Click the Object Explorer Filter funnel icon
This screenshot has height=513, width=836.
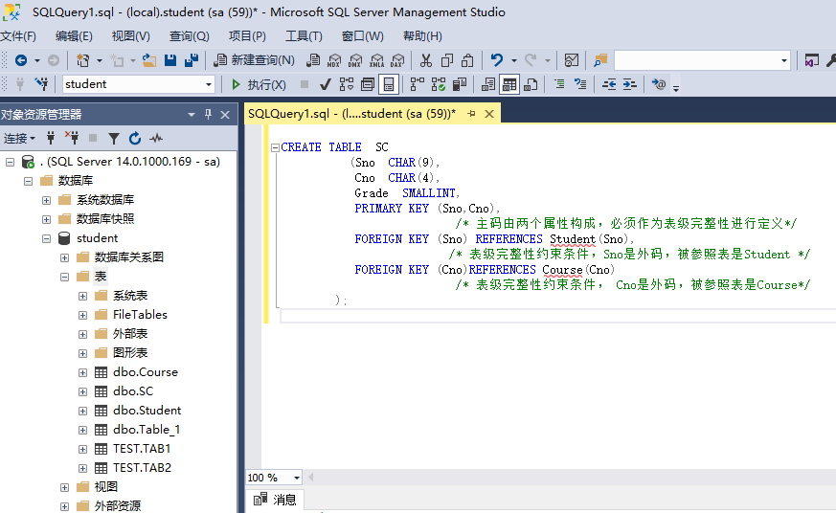(114, 139)
